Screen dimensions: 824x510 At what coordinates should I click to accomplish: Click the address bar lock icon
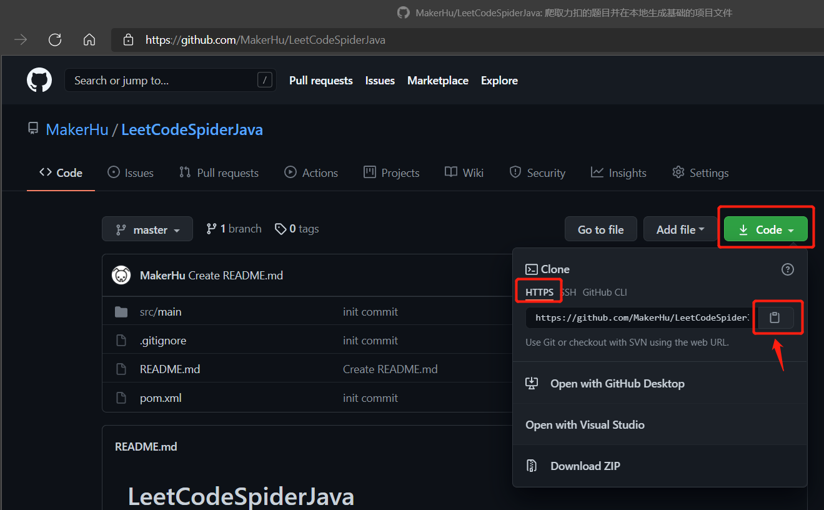click(129, 40)
